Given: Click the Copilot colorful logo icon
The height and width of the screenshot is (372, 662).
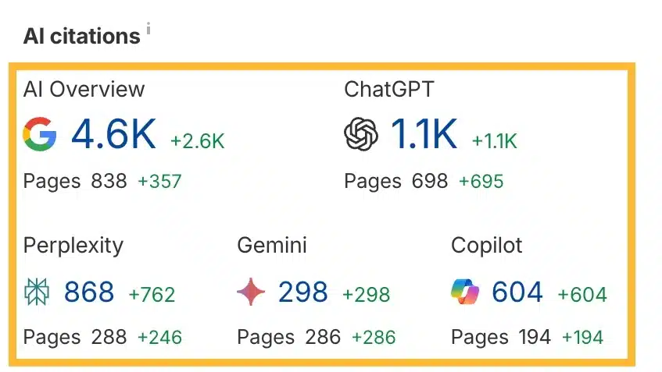Looking at the screenshot, I should pos(465,291).
